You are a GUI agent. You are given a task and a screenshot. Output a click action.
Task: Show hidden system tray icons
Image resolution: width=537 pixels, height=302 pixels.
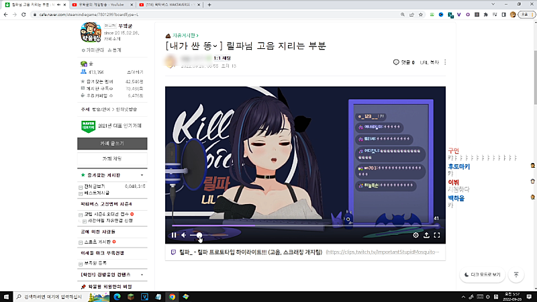click(463, 297)
